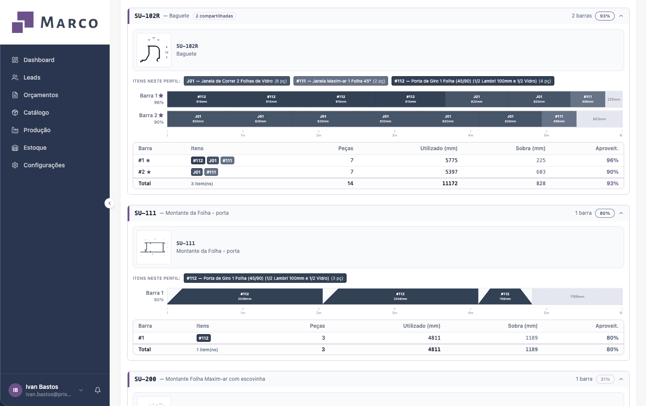Select the J01 Janela de Correr item chip
646x406 pixels.
coord(237,81)
